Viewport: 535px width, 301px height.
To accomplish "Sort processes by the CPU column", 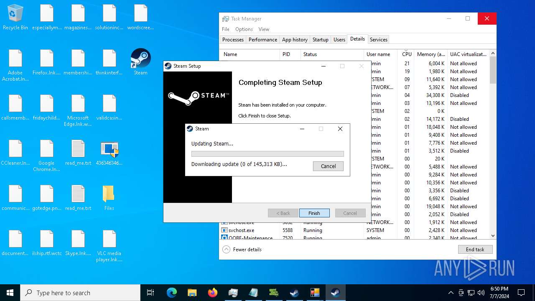I will click(406, 54).
